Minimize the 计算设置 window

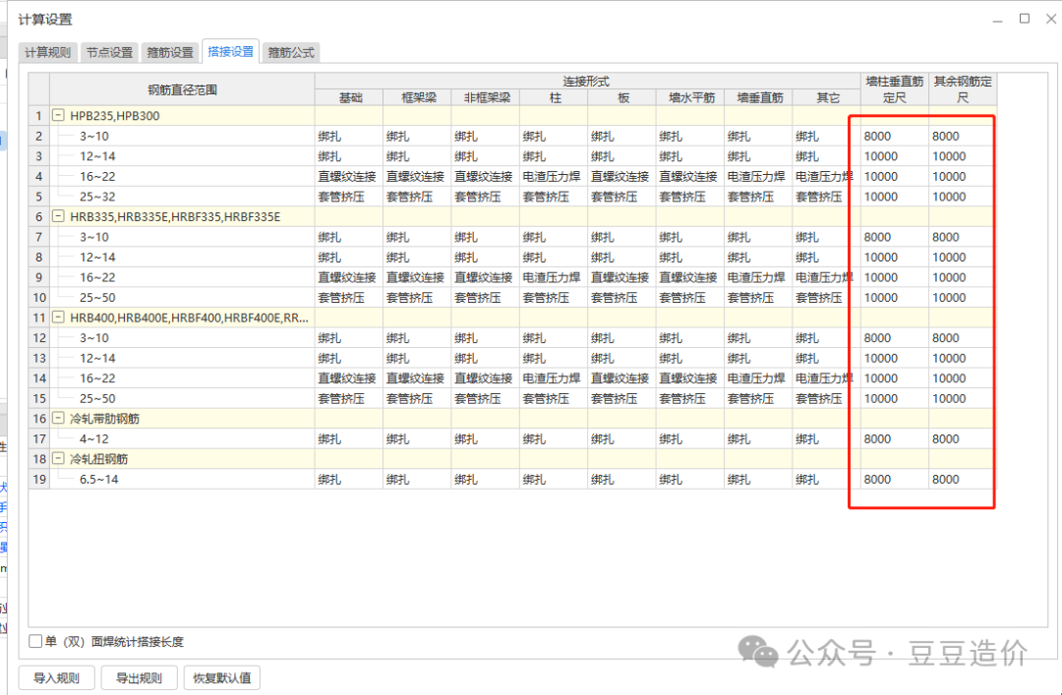pos(999,19)
